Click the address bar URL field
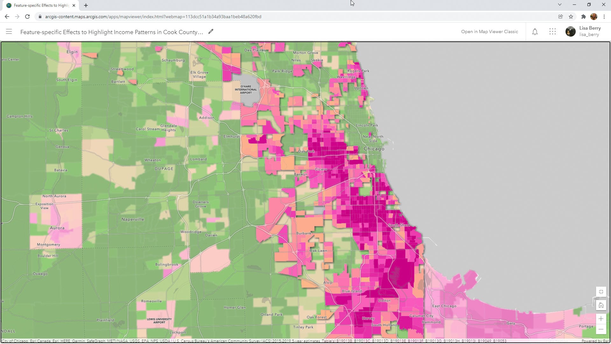Image resolution: width=611 pixels, height=344 pixels. coord(153,17)
